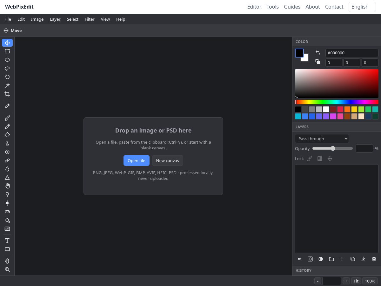Choose the Sharpen triangle tool

[7, 178]
